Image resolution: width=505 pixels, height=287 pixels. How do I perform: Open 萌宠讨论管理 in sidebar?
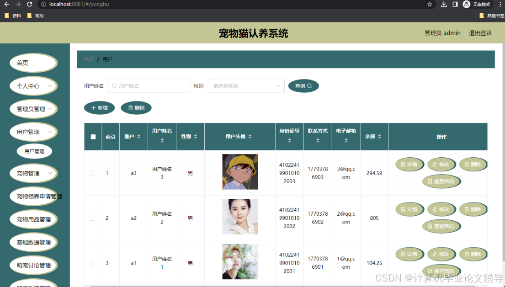click(x=33, y=266)
